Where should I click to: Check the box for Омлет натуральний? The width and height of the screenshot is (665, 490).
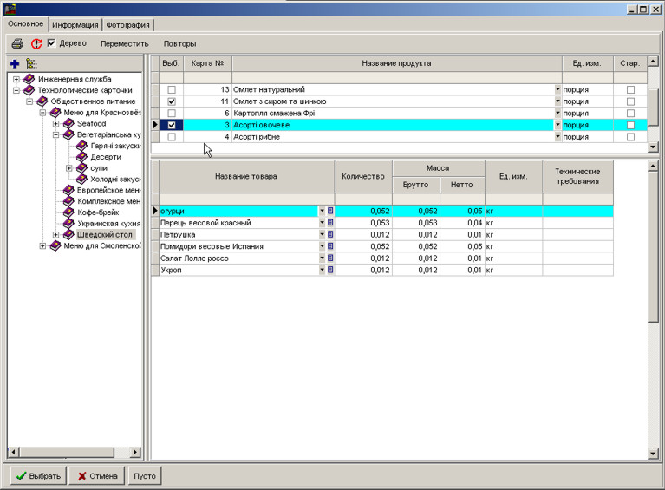(171, 90)
